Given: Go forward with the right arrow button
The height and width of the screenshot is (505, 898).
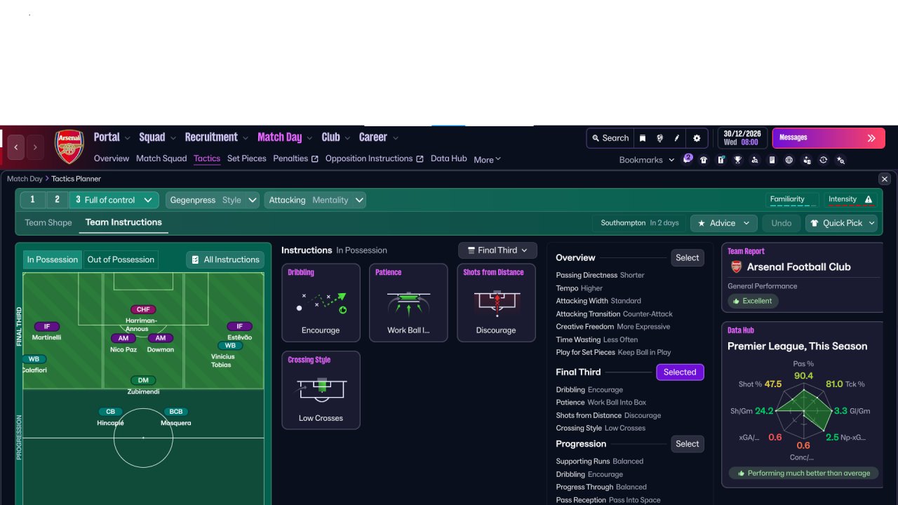Looking at the screenshot, I should tap(35, 147).
